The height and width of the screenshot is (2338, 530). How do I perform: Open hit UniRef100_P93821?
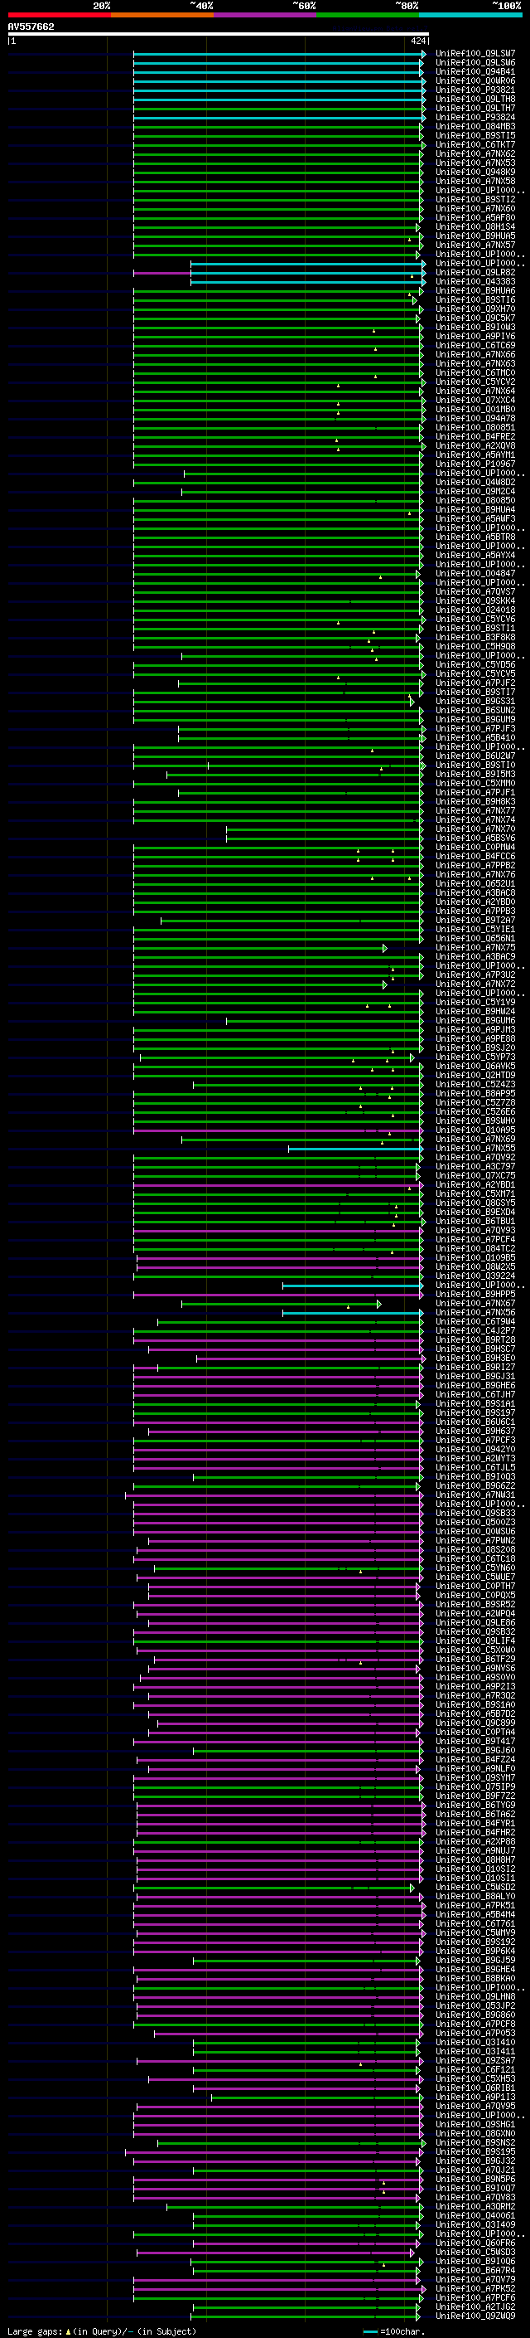click(475, 90)
